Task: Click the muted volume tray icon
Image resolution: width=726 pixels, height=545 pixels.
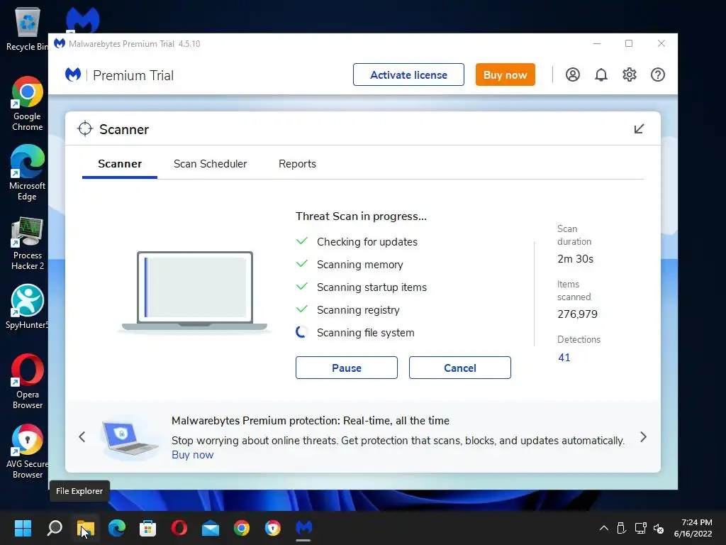Action: point(659,528)
